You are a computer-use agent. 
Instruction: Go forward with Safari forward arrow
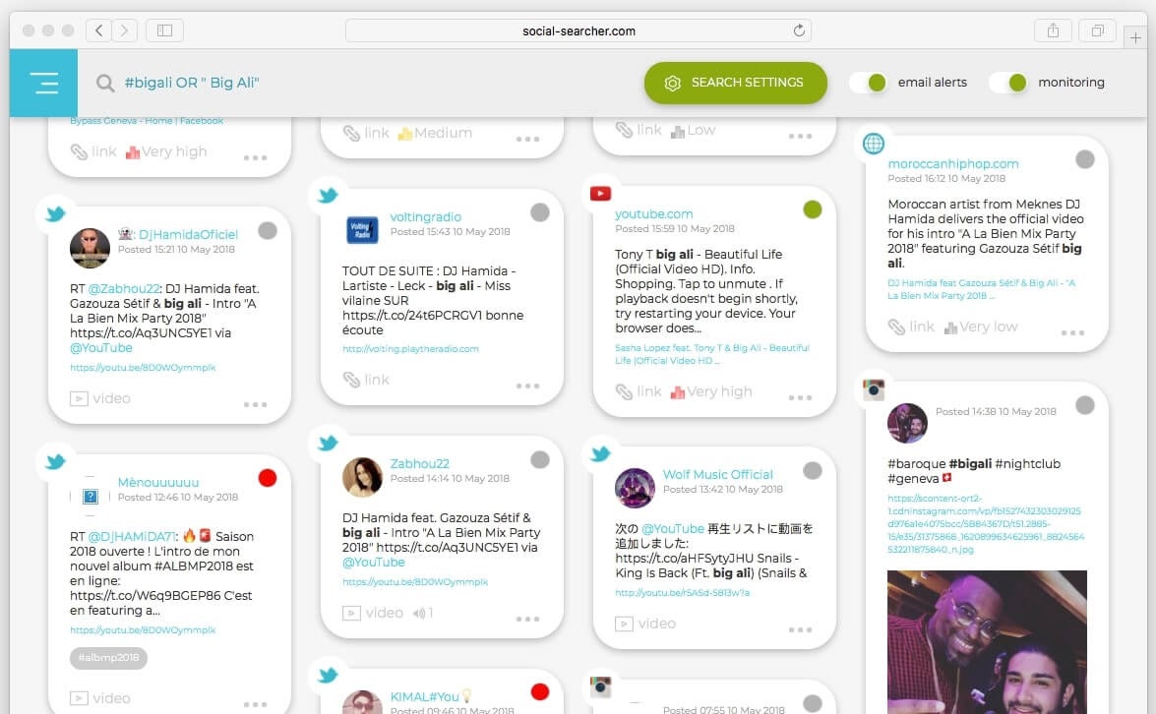click(x=124, y=30)
